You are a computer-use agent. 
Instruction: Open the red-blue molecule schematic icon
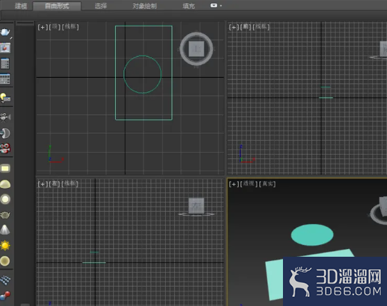pyautogui.click(x=5, y=296)
